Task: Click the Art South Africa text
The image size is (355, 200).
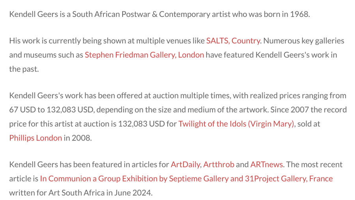Action: [77, 193]
